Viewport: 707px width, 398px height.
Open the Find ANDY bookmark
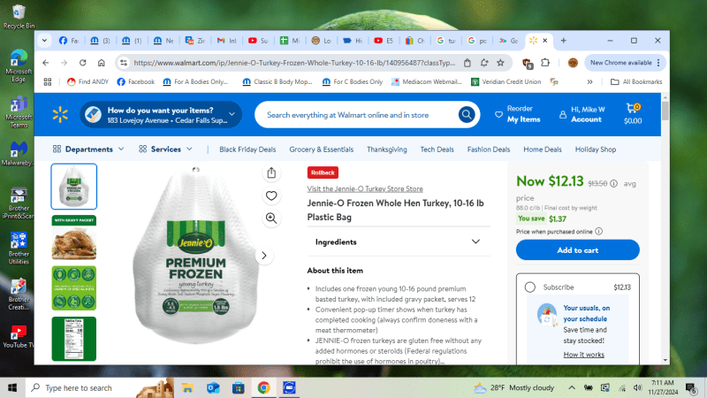pyautogui.click(x=87, y=81)
